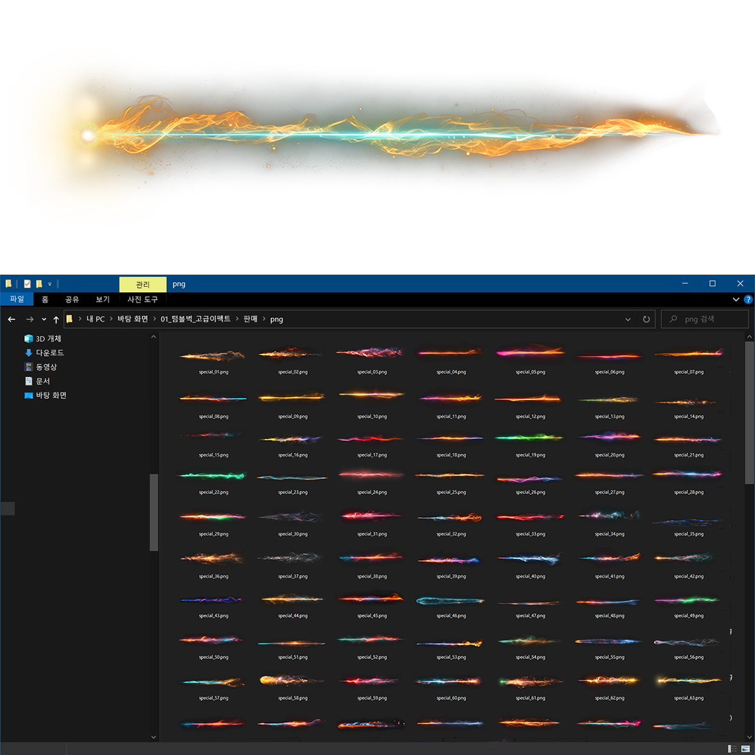Screen dimensions: 755x755
Task: Open the 보기 ribbon tab
Action: (x=103, y=300)
